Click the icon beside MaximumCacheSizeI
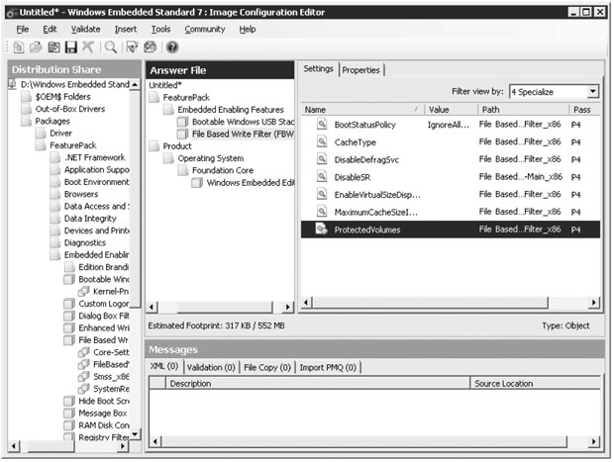Viewport: 614px width, 462px height. point(322,212)
